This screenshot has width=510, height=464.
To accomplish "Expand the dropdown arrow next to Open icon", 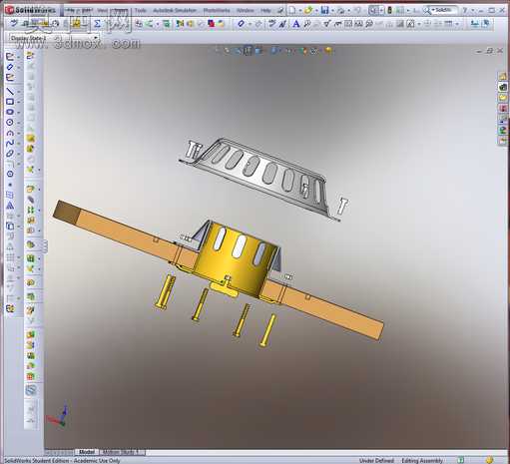I will tap(316, 11).
